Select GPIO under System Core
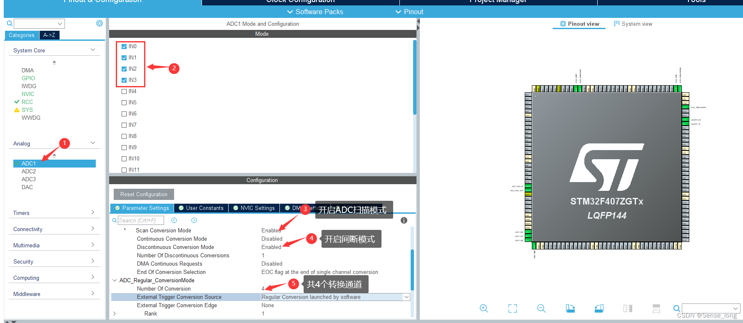The width and height of the screenshot is (743, 323). pos(28,78)
